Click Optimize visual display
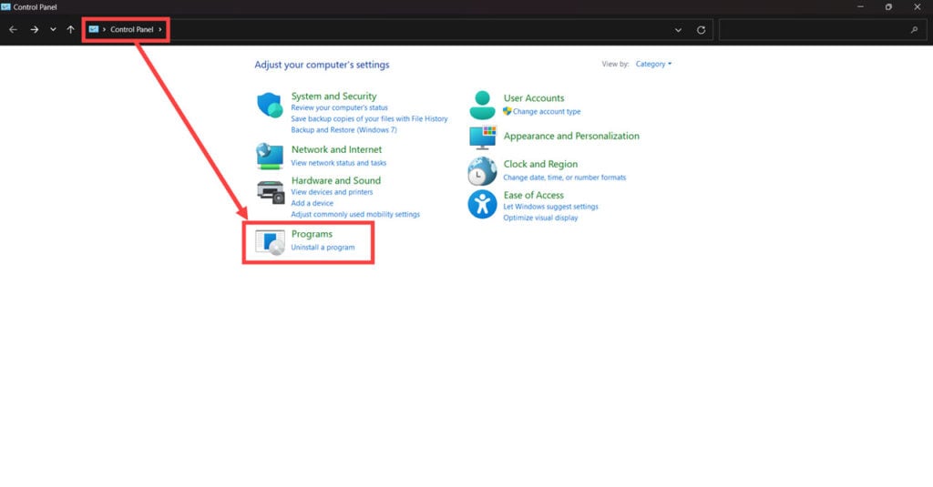Screen dimensions: 933x487 tap(540, 218)
